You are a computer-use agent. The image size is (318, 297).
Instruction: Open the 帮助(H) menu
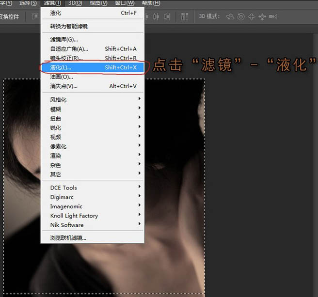[x=151, y=3]
